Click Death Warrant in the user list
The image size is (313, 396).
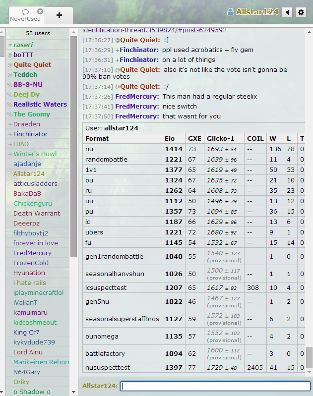click(38, 213)
